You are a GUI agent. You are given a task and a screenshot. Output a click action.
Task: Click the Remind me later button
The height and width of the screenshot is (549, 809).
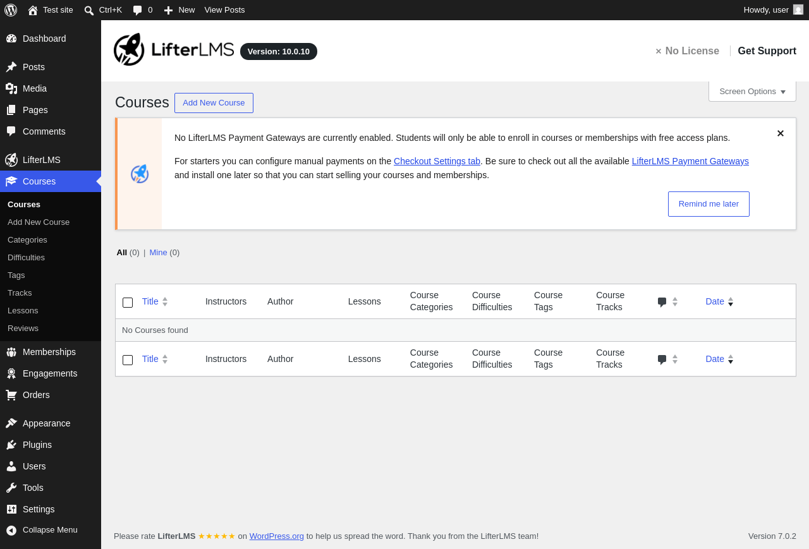pos(709,204)
